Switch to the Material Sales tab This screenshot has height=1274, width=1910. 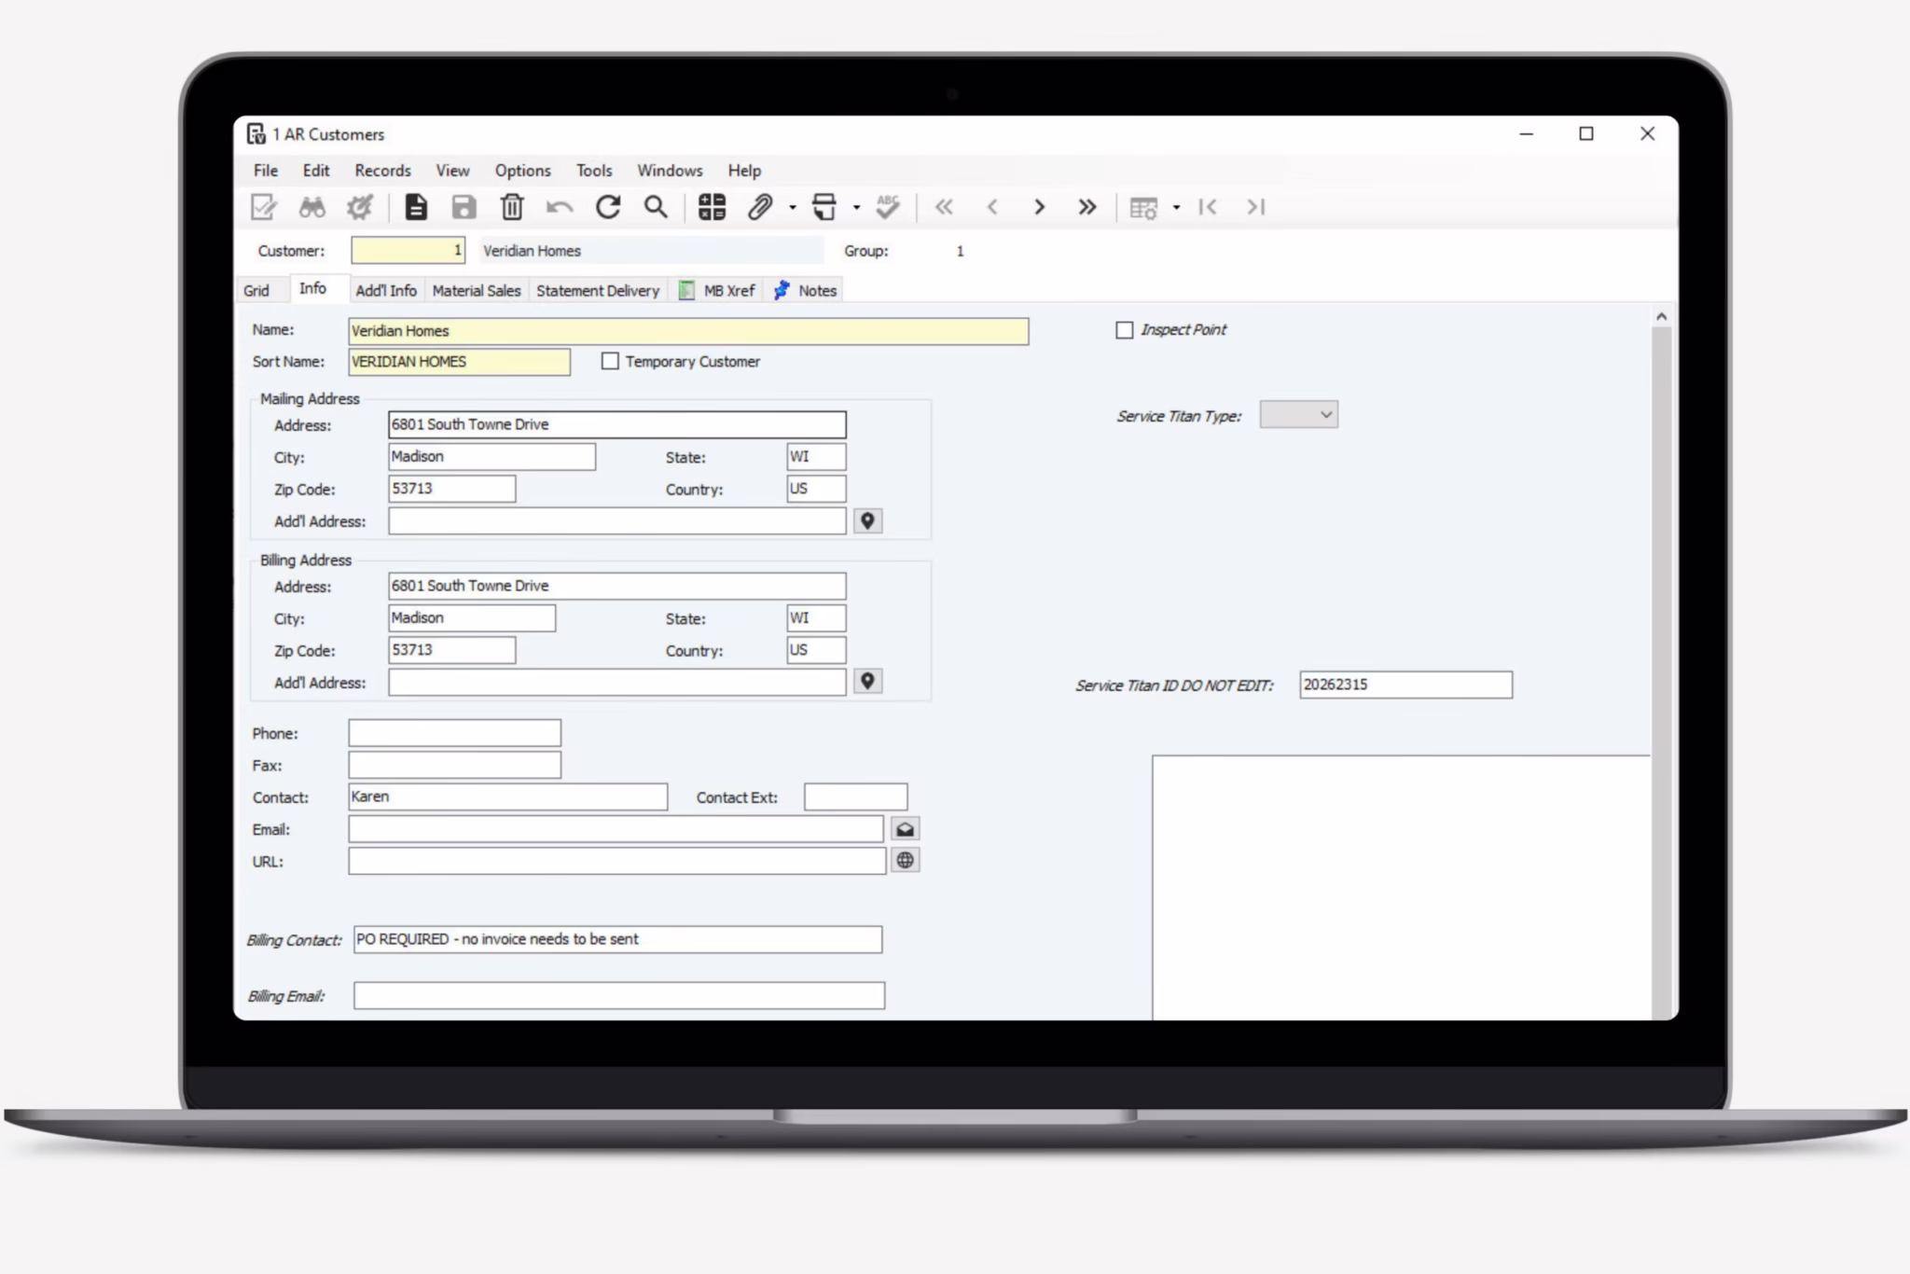click(476, 291)
